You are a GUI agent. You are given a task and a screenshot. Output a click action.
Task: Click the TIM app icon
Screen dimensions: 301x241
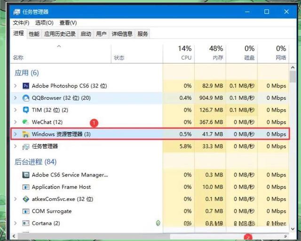[26, 110]
